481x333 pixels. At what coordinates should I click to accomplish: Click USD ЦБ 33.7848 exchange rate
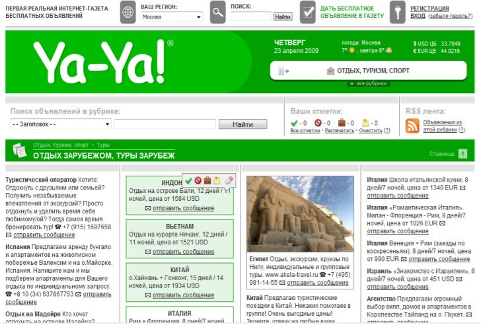[437, 44]
